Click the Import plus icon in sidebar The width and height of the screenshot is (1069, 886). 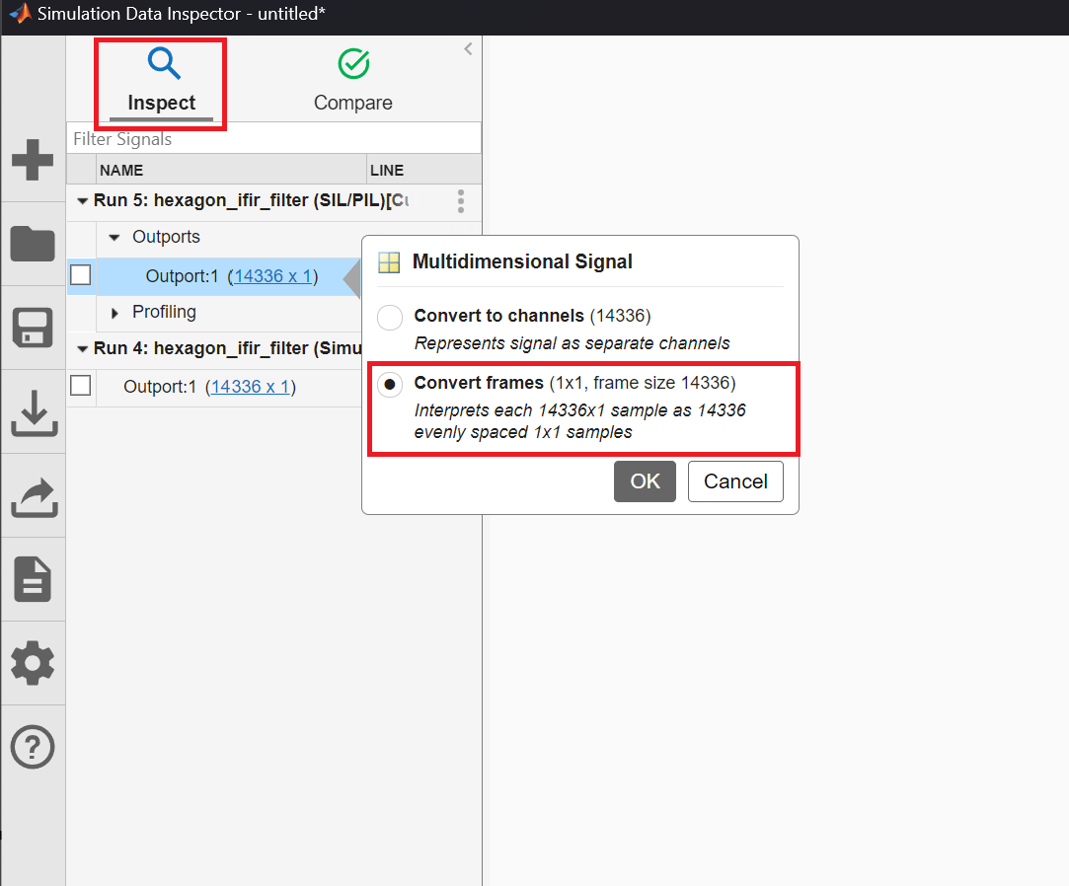tap(33, 160)
